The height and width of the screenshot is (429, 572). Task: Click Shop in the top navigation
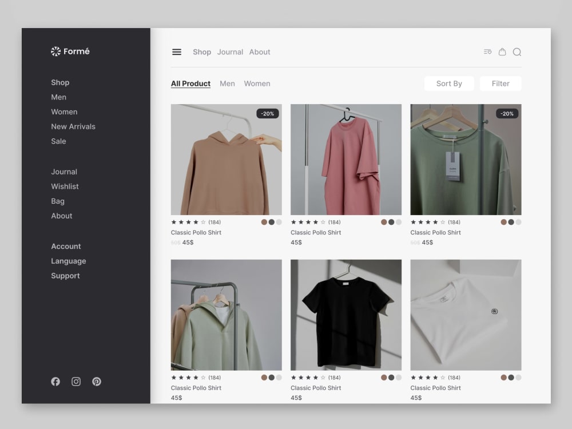tap(202, 52)
